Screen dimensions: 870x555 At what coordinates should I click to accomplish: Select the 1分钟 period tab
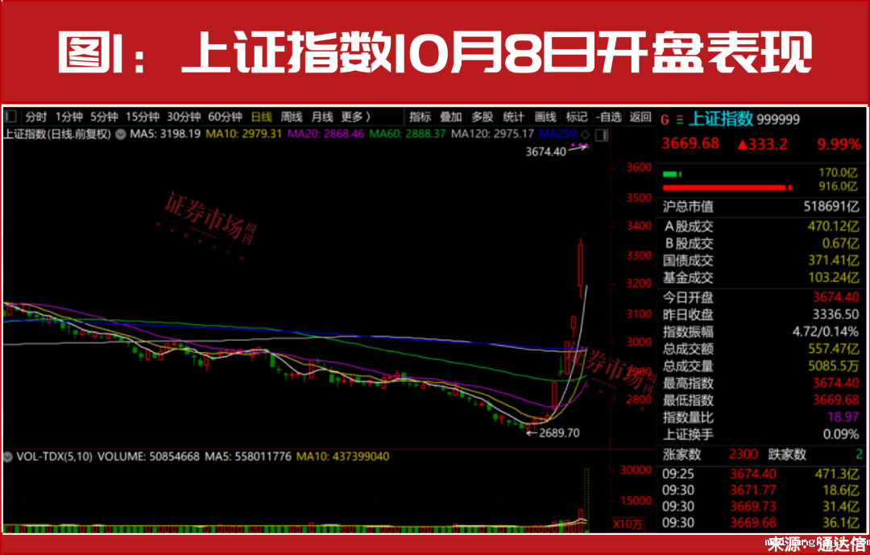(x=68, y=117)
